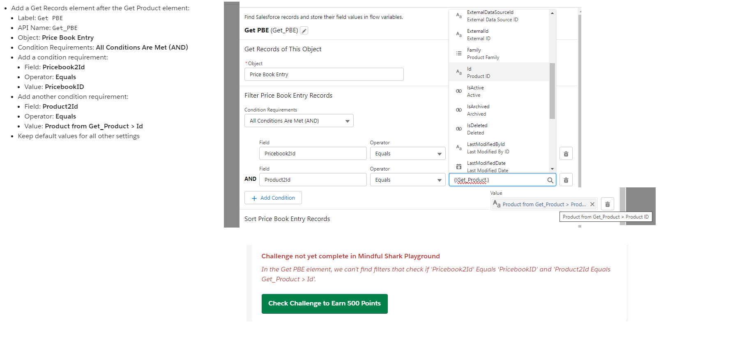
Task: Click the Product2Id field input
Action: (313, 180)
